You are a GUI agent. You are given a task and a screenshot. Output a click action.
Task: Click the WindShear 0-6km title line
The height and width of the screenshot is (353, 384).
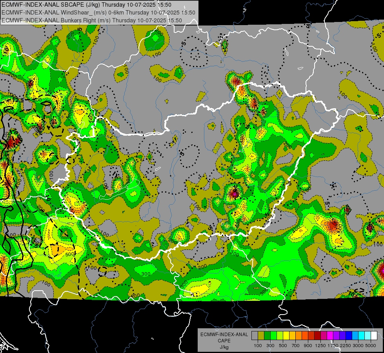click(98, 13)
